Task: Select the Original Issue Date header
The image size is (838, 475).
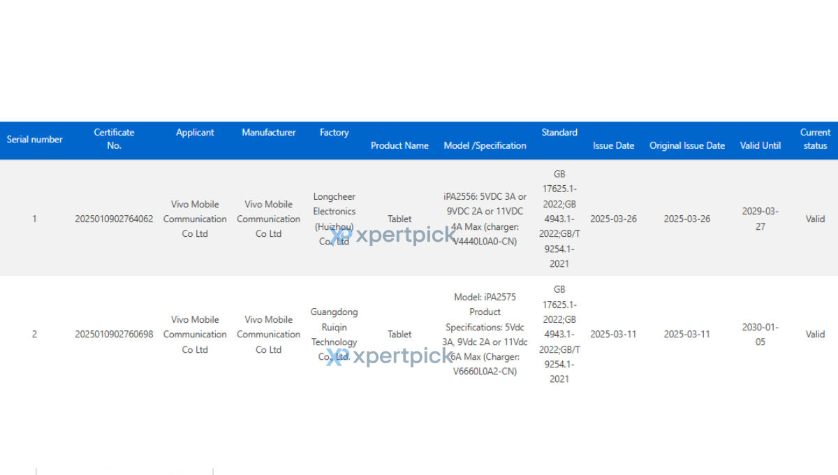Action: coord(687,145)
